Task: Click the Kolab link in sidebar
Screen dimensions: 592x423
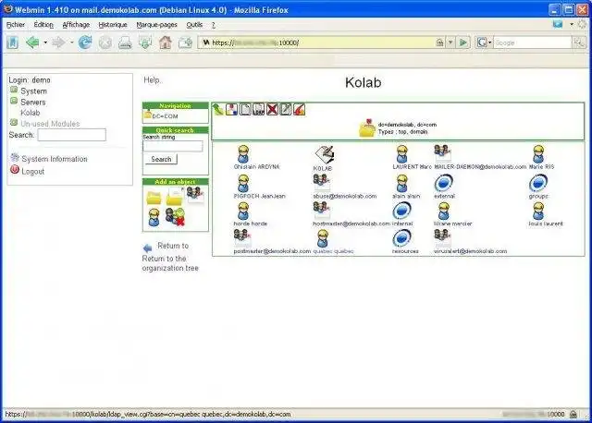Action: point(31,113)
